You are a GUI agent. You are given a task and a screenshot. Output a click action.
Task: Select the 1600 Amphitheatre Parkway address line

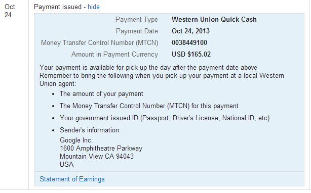pos(101,149)
